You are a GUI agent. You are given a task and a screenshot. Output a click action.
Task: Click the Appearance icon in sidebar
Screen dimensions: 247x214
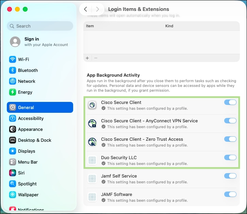[13, 129]
